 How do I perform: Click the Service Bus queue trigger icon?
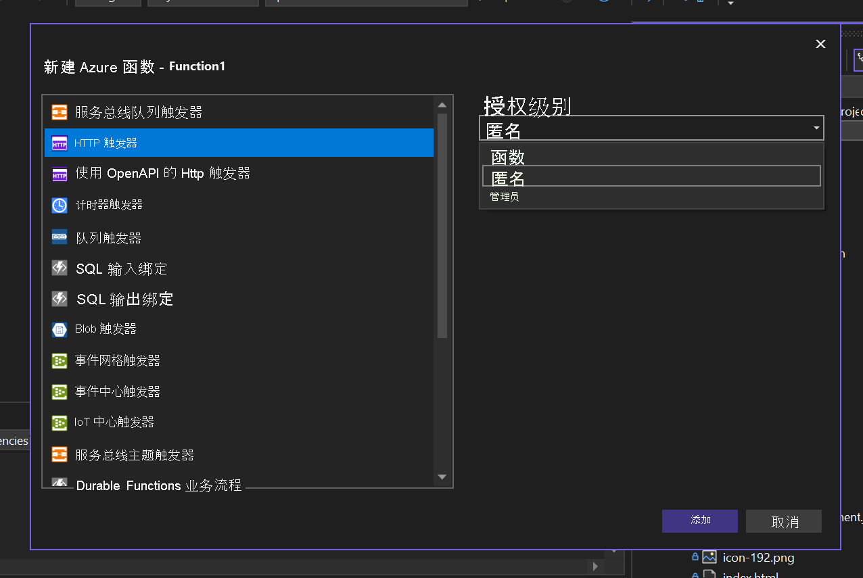click(60, 112)
